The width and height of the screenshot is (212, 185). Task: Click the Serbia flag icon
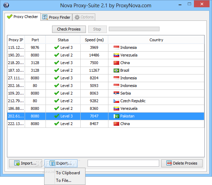[x=116, y=93]
